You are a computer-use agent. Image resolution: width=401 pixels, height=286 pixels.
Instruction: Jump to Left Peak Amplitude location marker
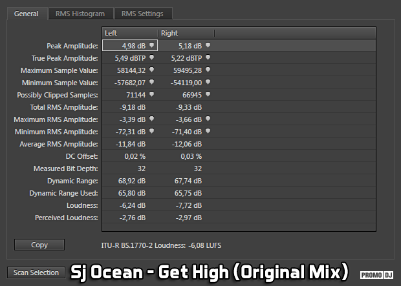(x=151, y=45)
